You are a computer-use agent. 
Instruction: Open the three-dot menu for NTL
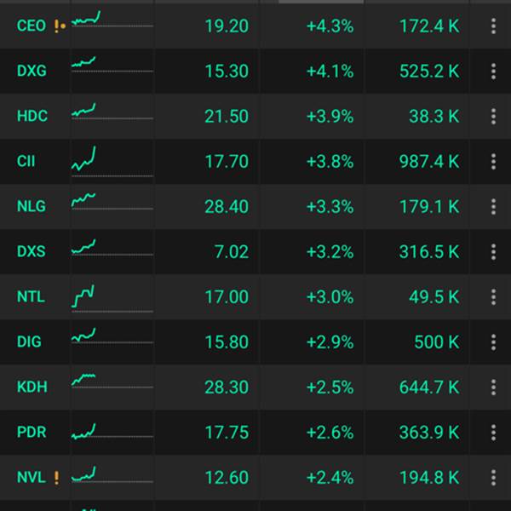(493, 296)
